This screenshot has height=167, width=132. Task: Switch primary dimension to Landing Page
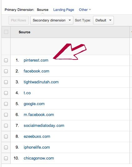click(64, 10)
